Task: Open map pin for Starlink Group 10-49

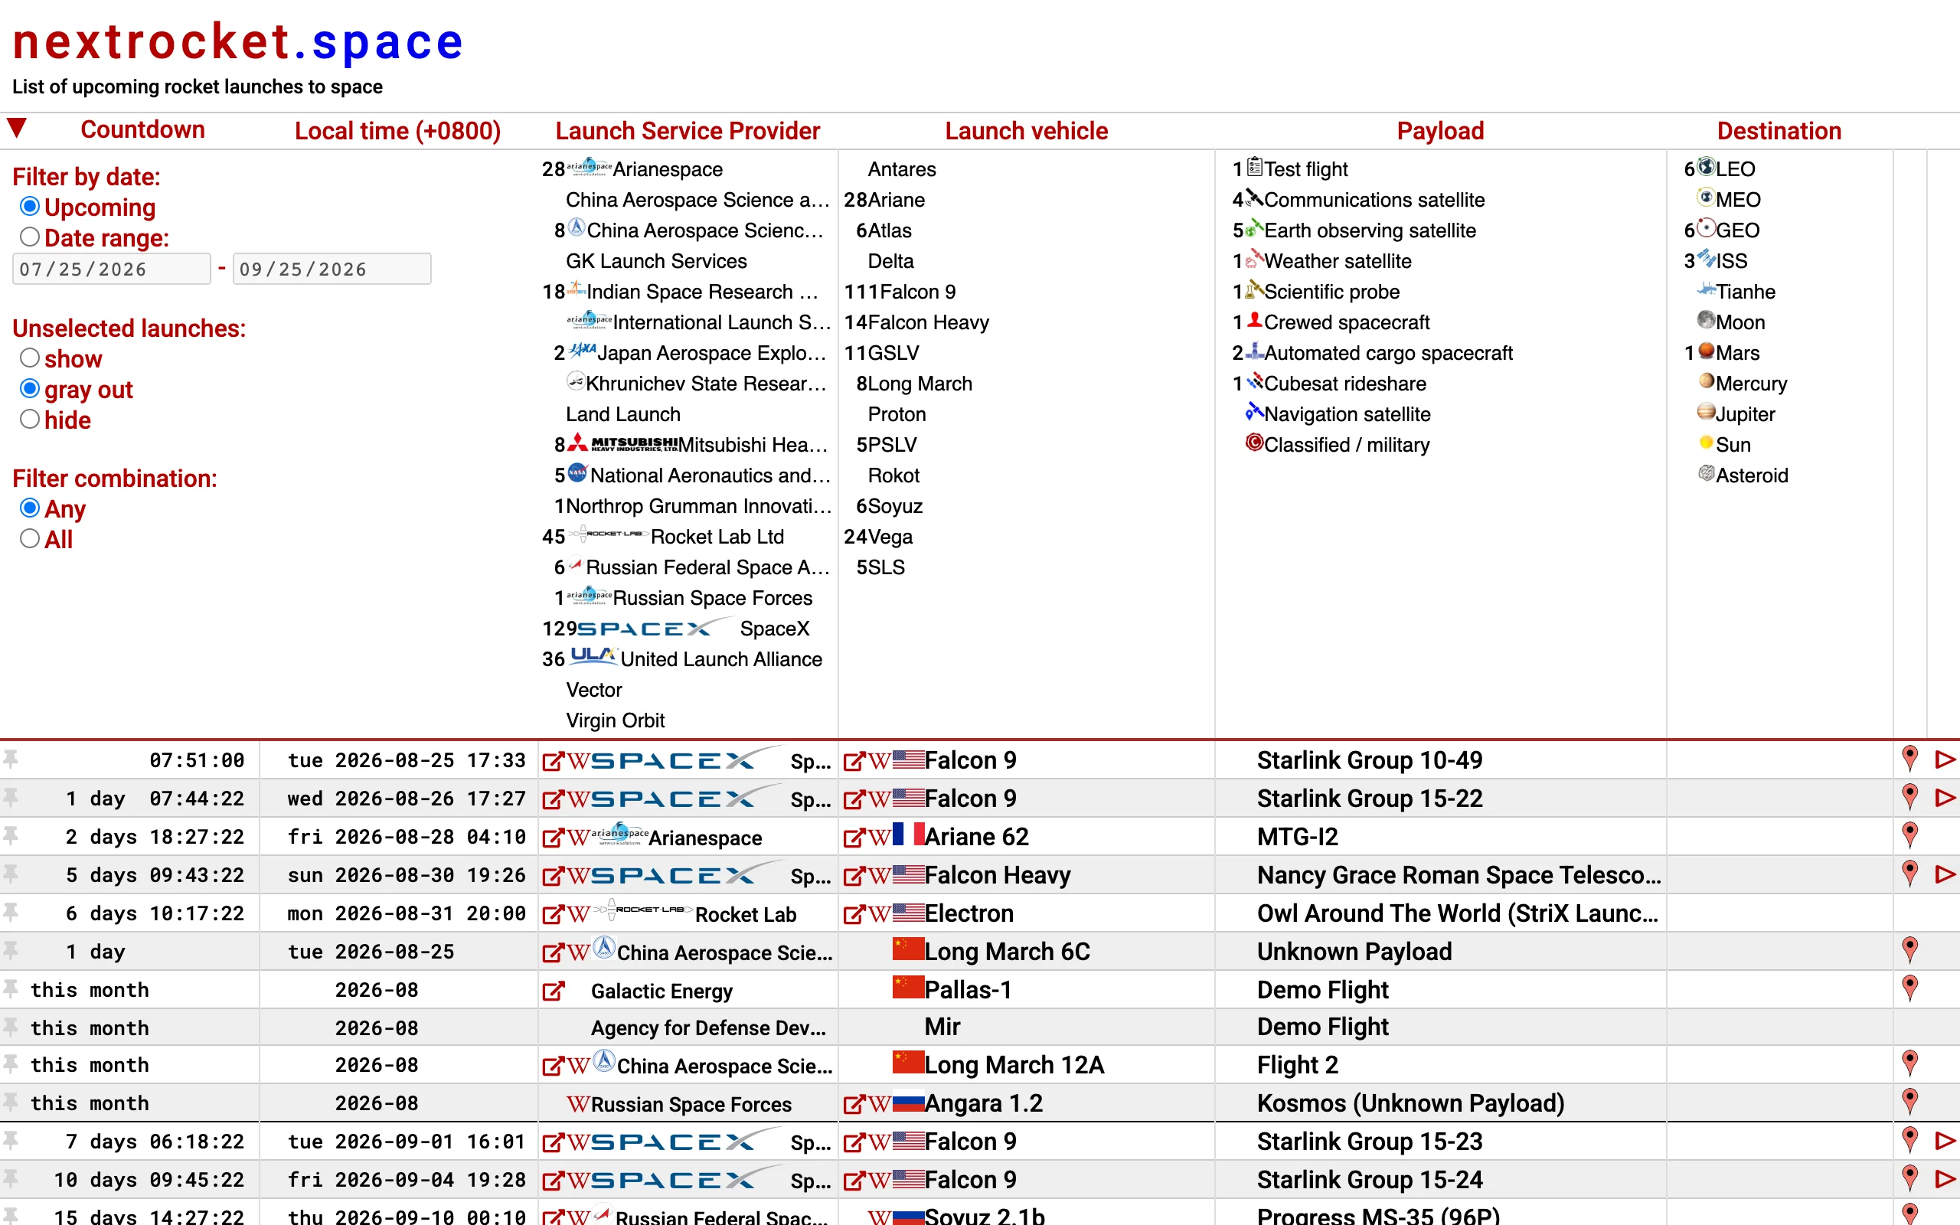Action: point(1909,758)
